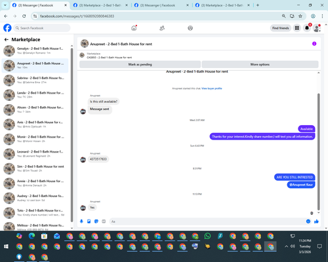Open the Facebook Home feed icon
Screen dimensions: 328x262
coord(134,28)
